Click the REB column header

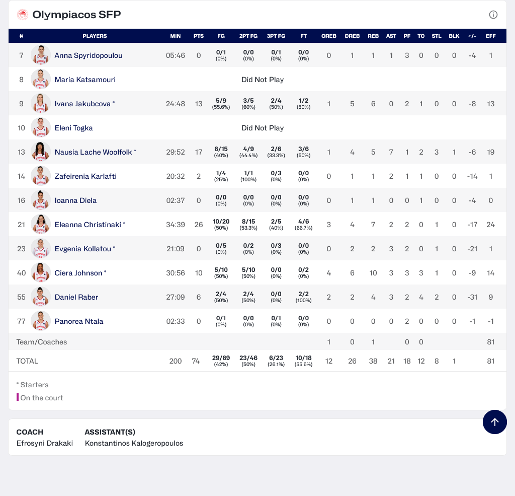[373, 36]
